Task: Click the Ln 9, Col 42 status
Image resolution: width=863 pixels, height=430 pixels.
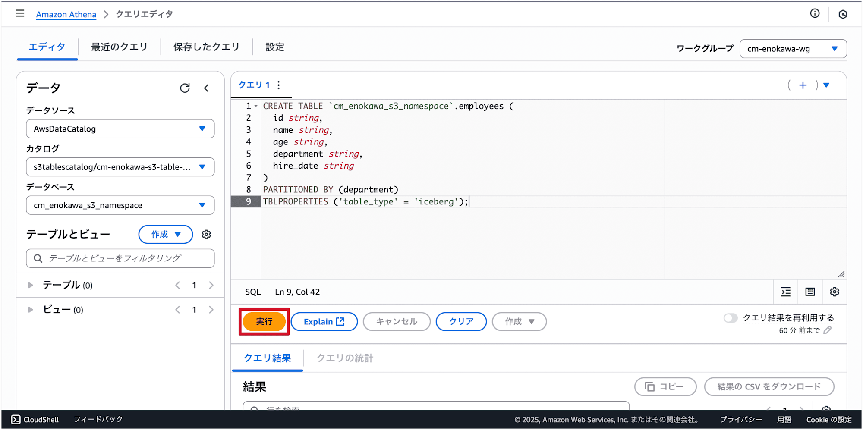Action: coord(297,292)
